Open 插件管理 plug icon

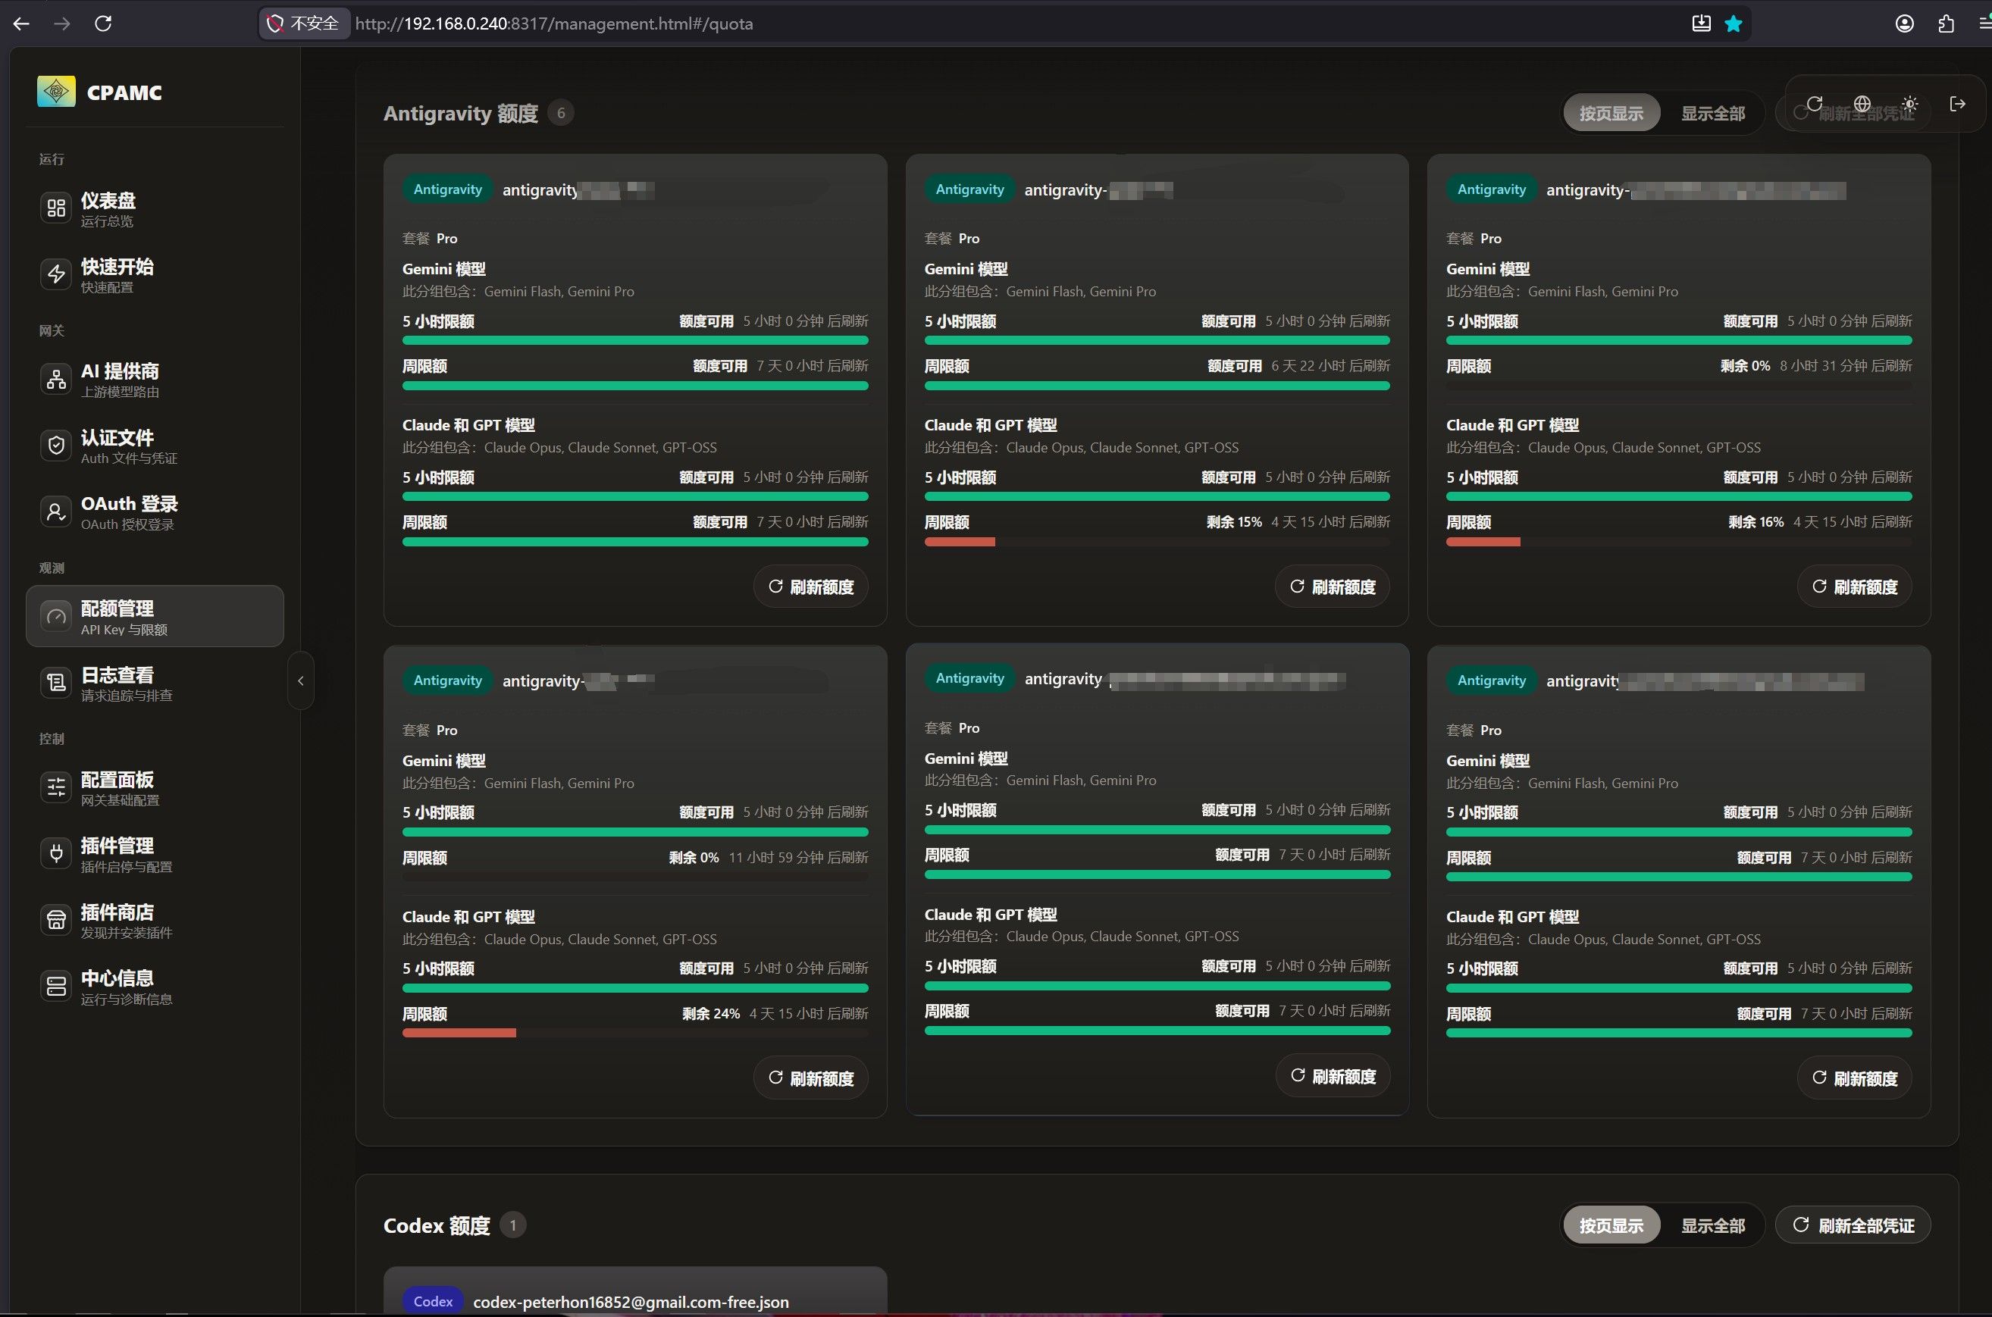(56, 854)
